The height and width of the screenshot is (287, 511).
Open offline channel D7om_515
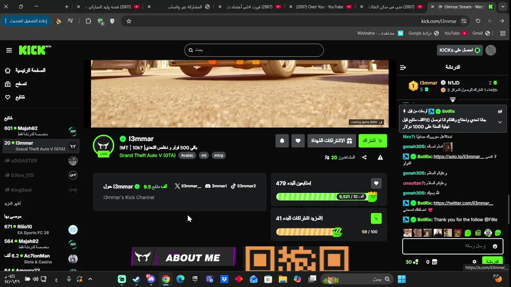coord(40,175)
